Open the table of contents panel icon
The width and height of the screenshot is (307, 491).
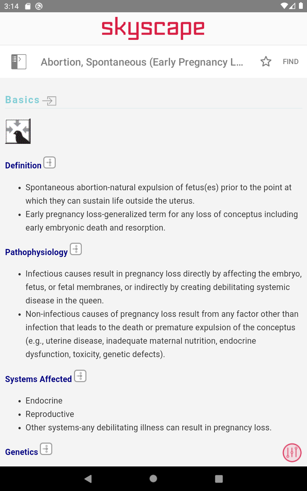(19, 62)
